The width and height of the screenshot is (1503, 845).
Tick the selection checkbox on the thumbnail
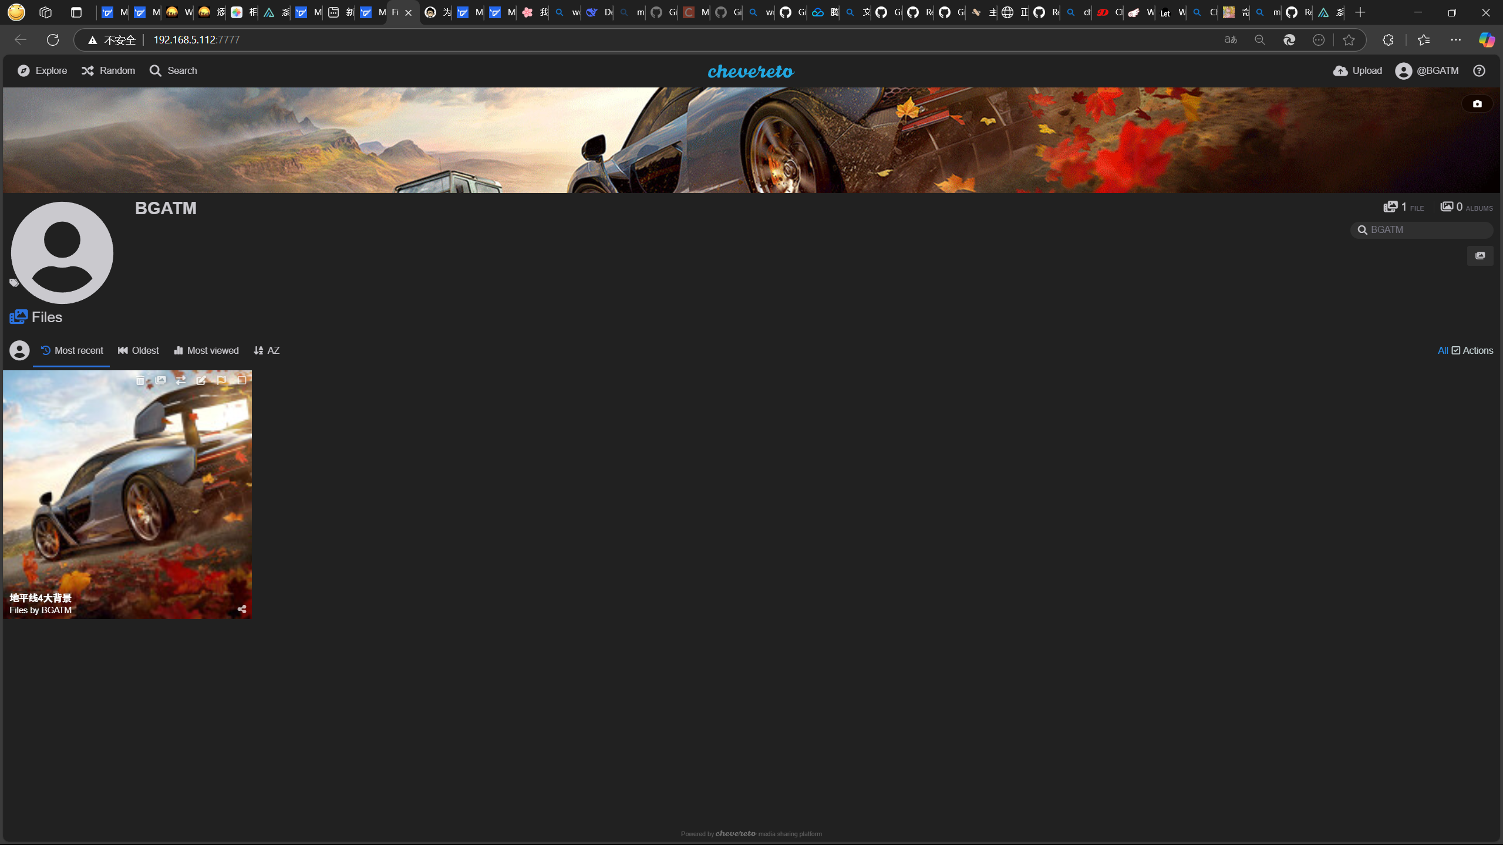coord(241,380)
